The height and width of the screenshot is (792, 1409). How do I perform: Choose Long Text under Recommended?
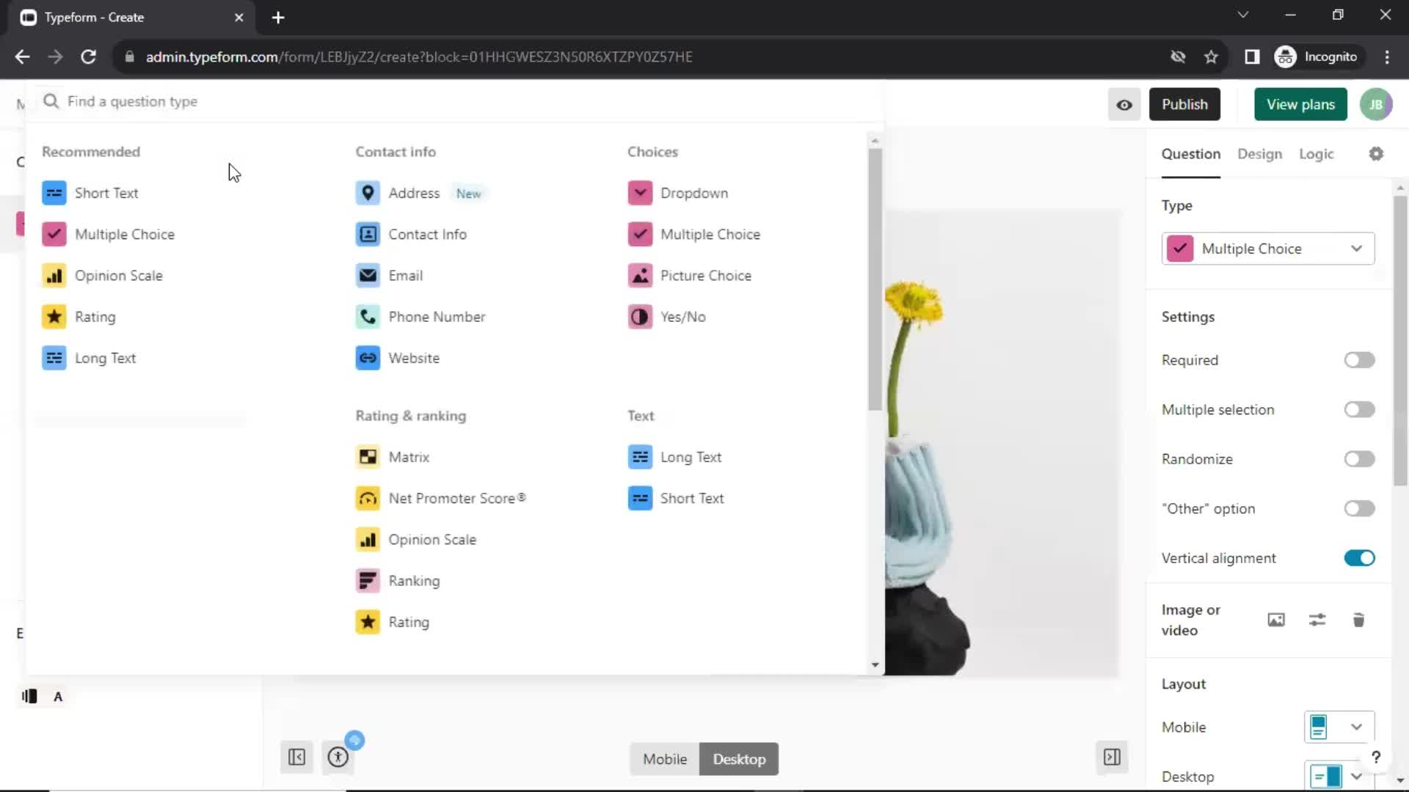pos(90,358)
